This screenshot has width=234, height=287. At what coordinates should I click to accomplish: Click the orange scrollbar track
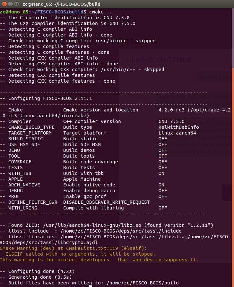click(x=233, y=177)
